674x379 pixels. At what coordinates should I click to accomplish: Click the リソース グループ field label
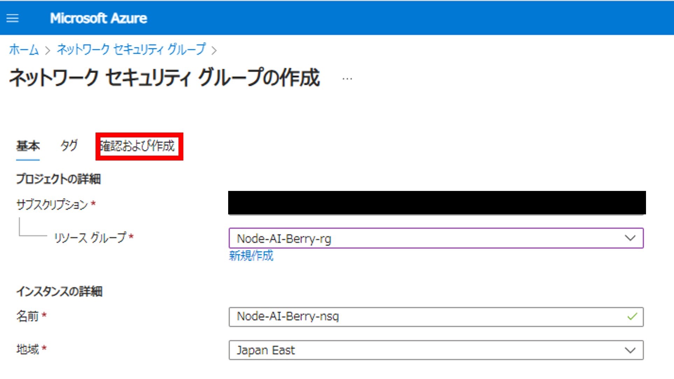click(90, 238)
